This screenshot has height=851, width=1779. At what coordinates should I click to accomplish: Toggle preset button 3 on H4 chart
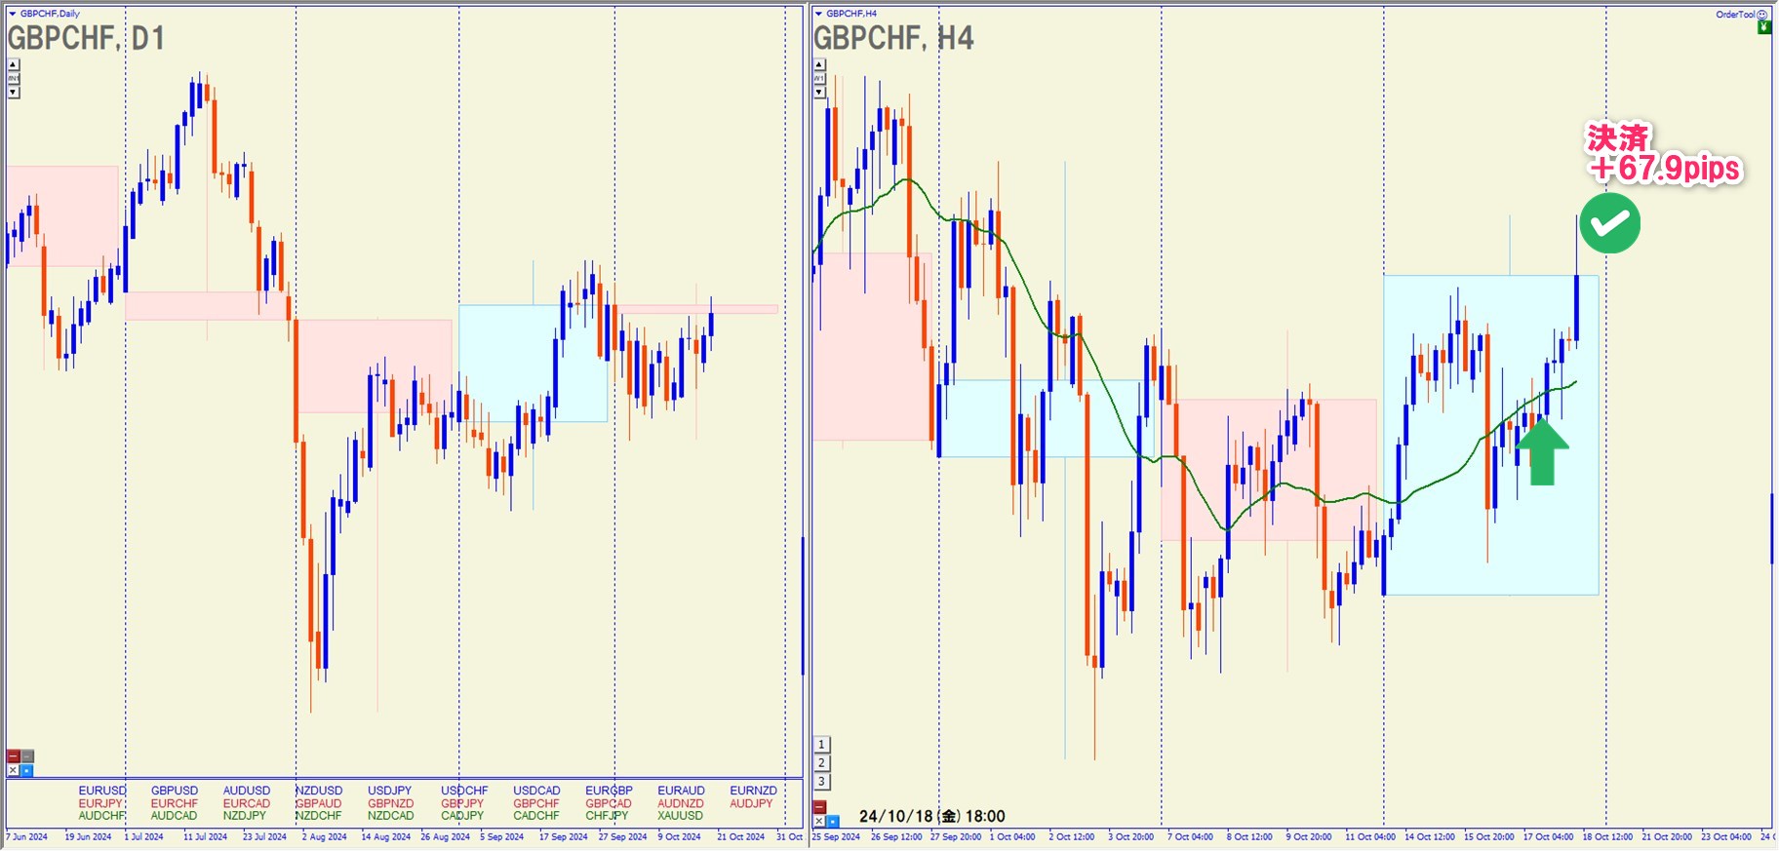point(821,782)
